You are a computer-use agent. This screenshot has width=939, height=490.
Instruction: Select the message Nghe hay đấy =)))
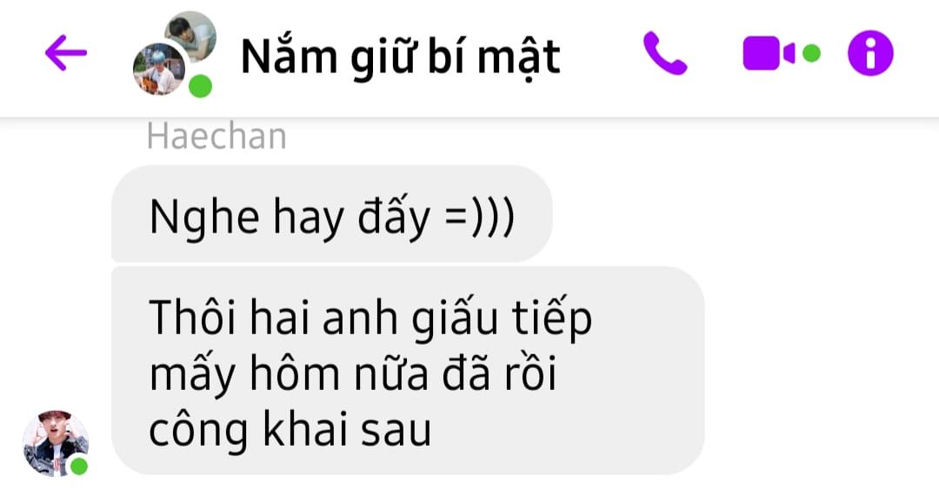[332, 214]
